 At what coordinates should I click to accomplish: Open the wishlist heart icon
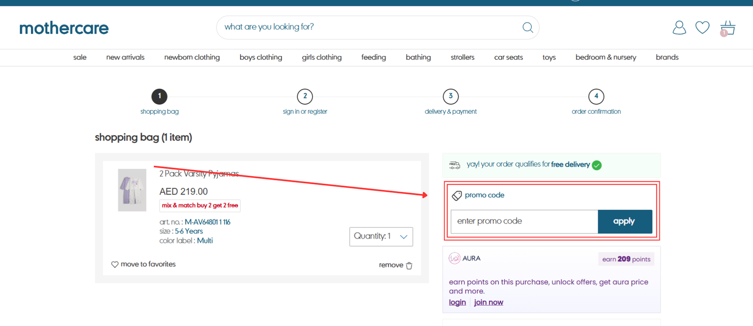pyautogui.click(x=702, y=28)
